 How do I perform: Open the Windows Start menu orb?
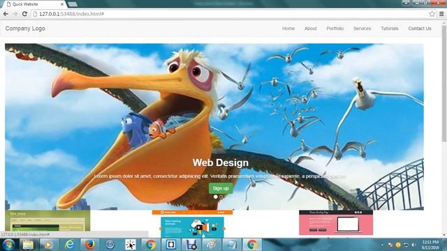click(x=8, y=245)
